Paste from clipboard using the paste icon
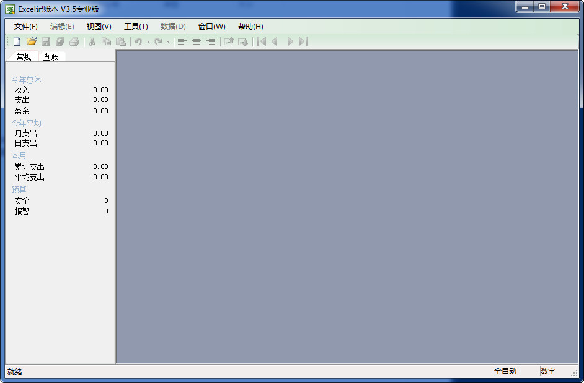This screenshot has height=383, width=584. 121,41
